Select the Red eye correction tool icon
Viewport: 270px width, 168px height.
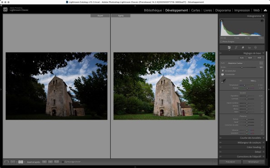pyautogui.click(x=249, y=48)
